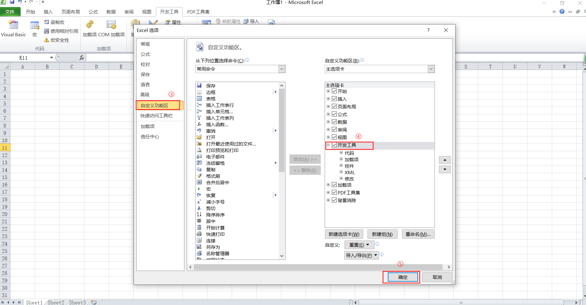
Task: Toggle the 页面布局 checkbox
Action: 334,107
